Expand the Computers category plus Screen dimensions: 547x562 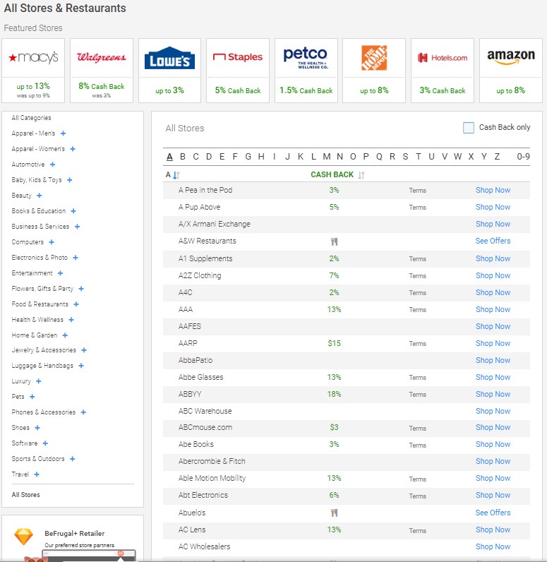click(52, 242)
